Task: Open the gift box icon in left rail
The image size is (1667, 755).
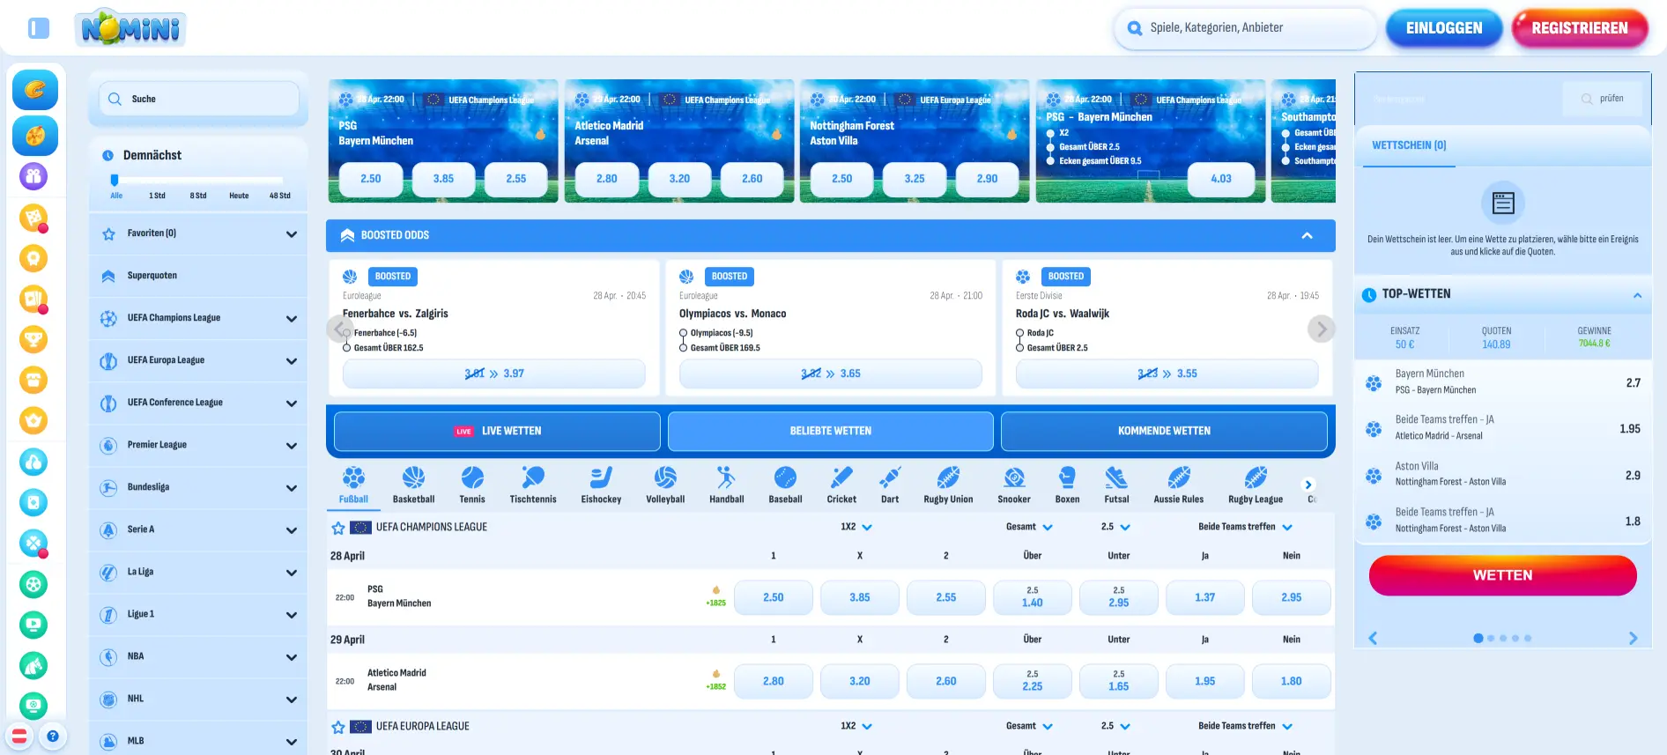Action: coord(33,176)
